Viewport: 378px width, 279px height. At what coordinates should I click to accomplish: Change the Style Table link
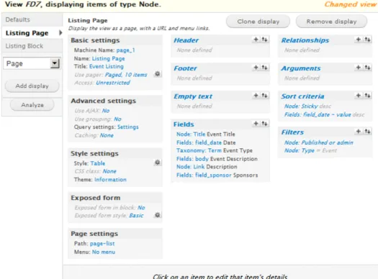pos(98,163)
